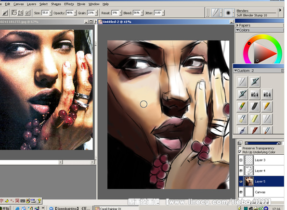This screenshot has width=287, height=210.
Task: Enable the Preserve Transparency checkbox
Action: click(240, 148)
